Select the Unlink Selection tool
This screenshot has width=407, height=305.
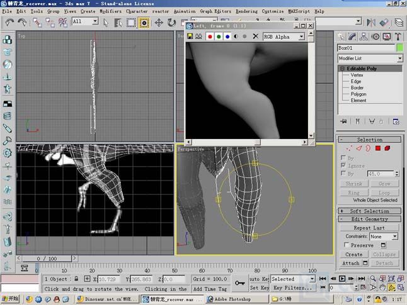coord(50,23)
